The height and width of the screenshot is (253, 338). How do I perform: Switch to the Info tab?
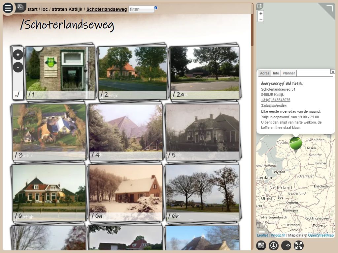point(276,73)
